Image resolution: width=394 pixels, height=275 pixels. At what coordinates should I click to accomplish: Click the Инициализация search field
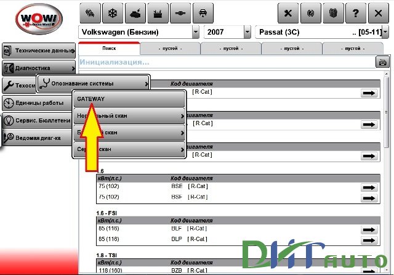(227, 62)
